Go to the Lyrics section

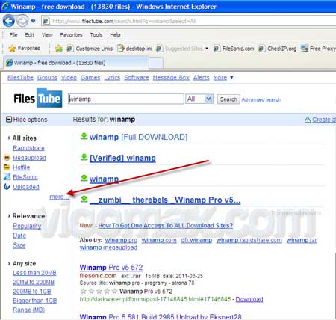tap(112, 78)
